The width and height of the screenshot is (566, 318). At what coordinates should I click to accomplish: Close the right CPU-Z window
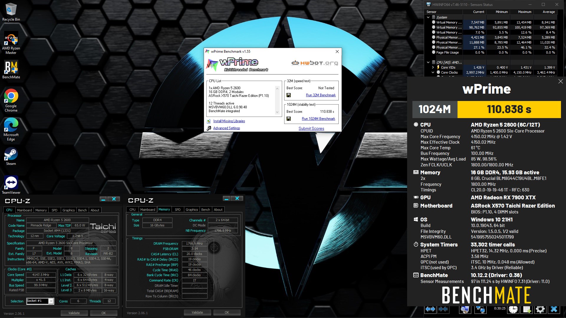pos(237,199)
